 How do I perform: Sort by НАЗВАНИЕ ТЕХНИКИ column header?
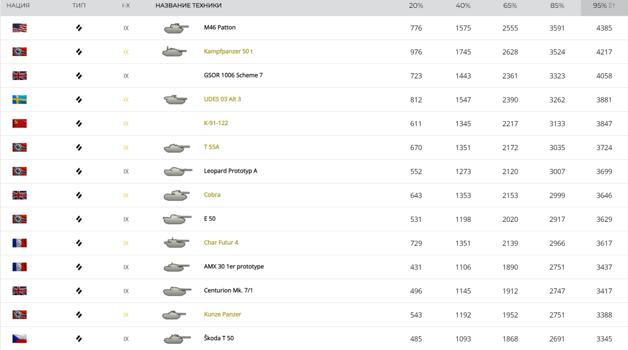click(188, 6)
